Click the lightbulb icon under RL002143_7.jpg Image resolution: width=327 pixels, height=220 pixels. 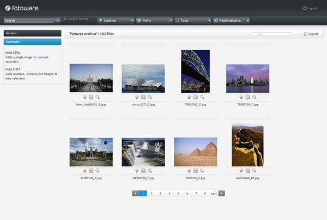pos(84,171)
